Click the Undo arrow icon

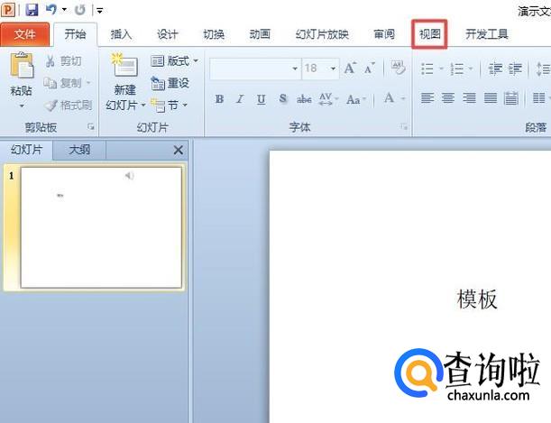(x=51, y=10)
